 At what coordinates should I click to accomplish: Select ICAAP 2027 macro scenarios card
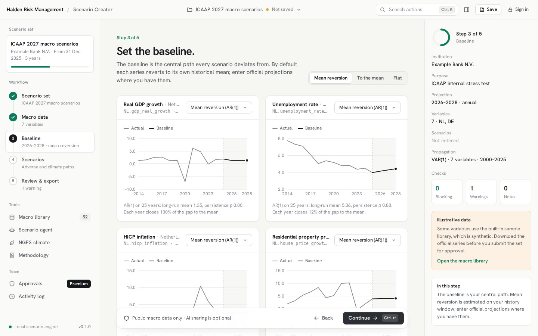[50, 54]
